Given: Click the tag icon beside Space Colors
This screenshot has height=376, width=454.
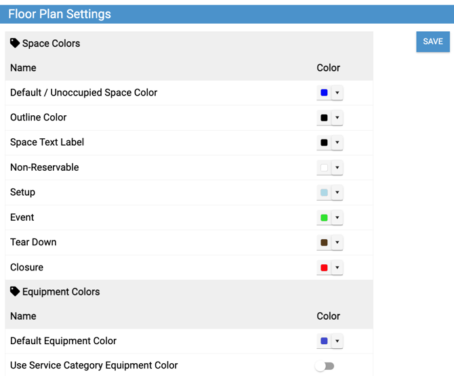Looking at the screenshot, I should tap(15, 43).
